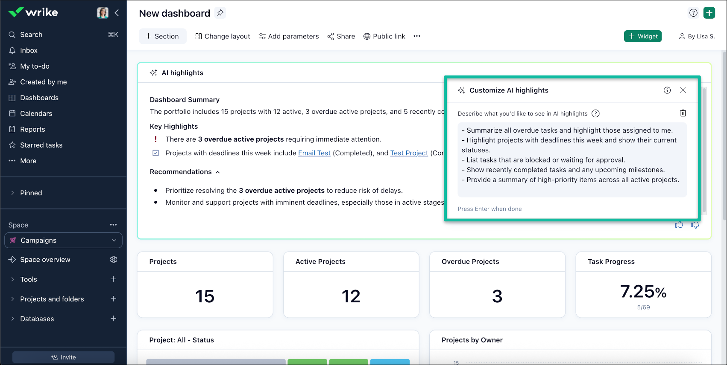Open info icon in Customize AI highlights
Image resolution: width=727 pixels, height=365 pixels.
click(x=667, y=90)
